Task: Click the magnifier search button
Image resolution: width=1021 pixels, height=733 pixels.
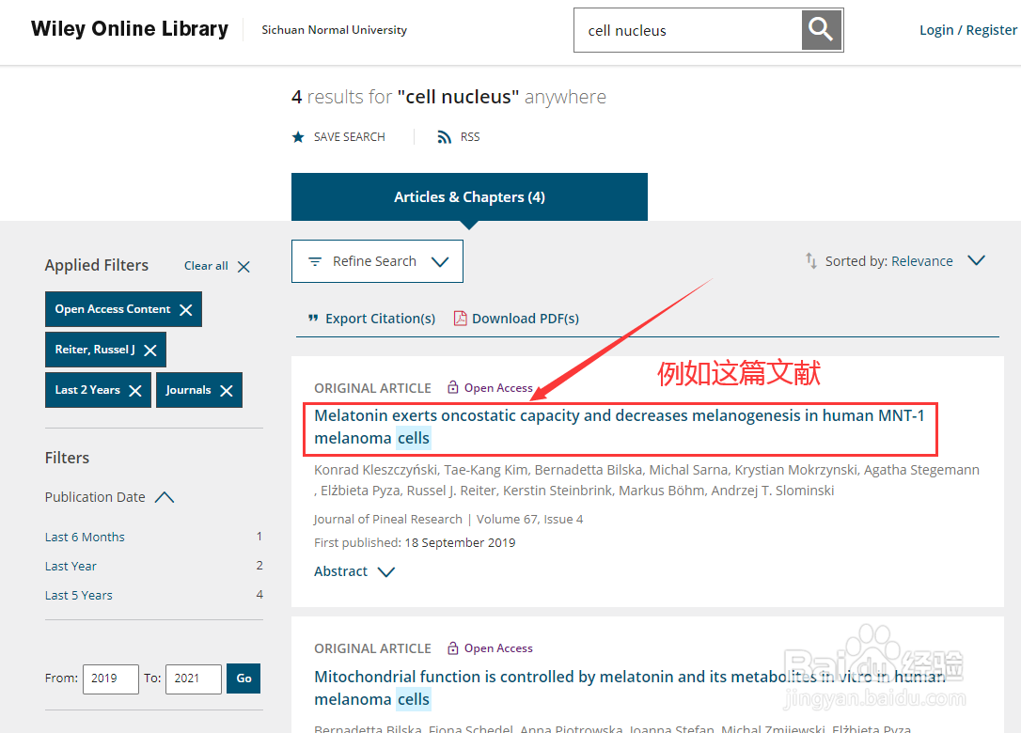Action: pyautogui.click(x=822, y=30)
